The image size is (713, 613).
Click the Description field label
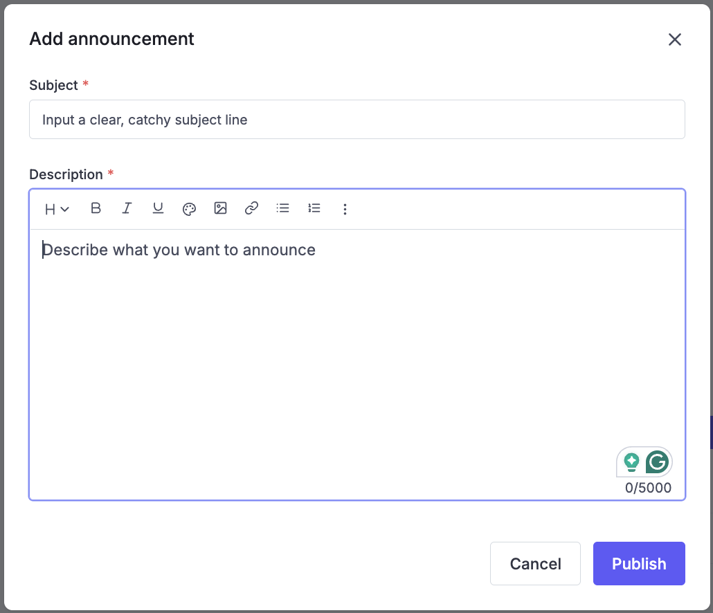click(66, 174)
